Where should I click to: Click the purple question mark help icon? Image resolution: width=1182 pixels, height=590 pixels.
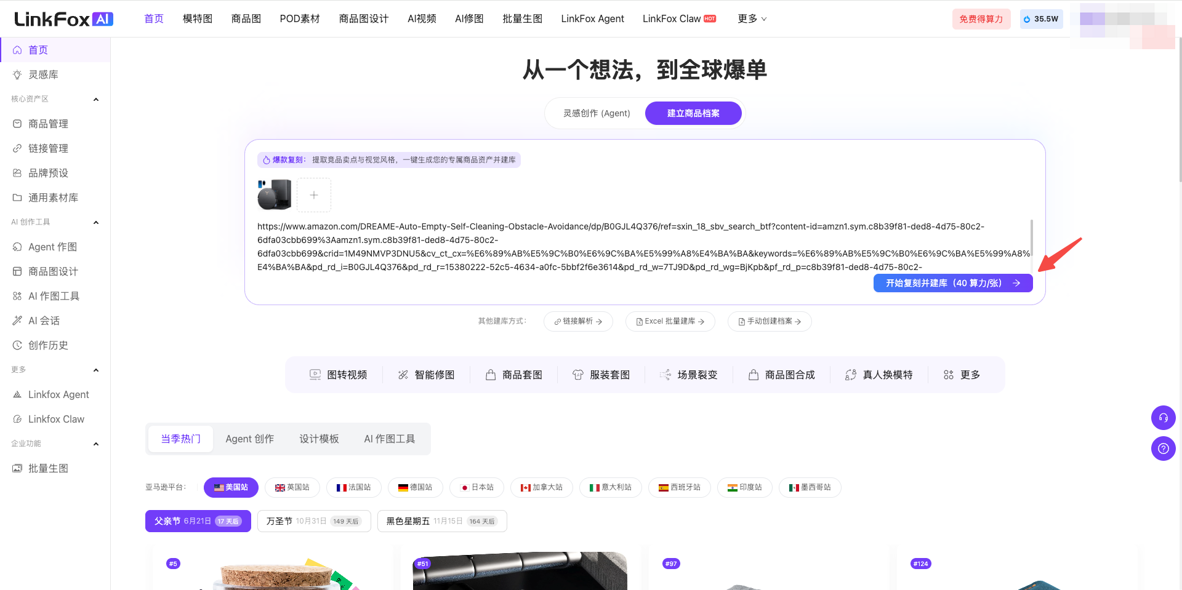[1163, 448]
